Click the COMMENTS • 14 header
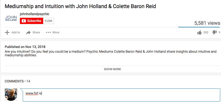The width and height of the screenshot is (221, 102). (18, 81)
